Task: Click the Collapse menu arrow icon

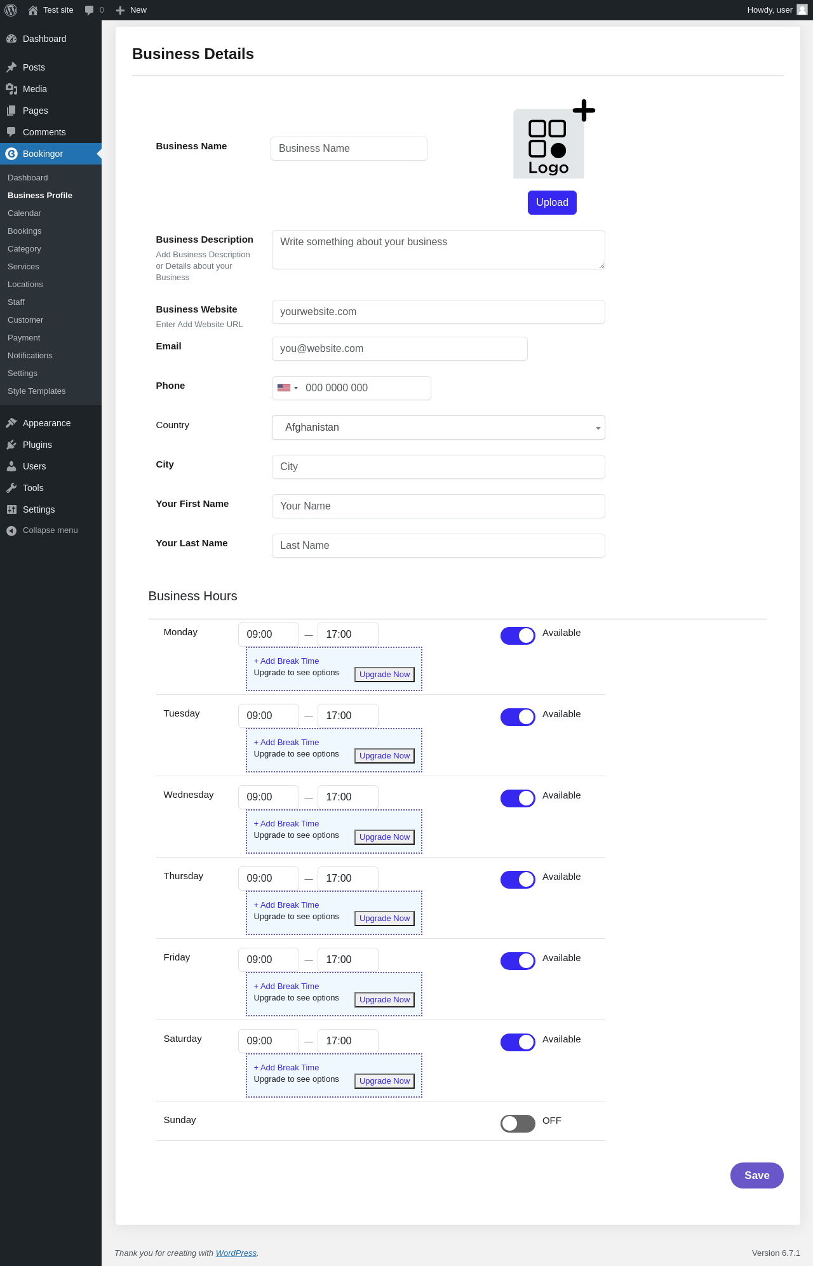Action: click(x=11, y=530)
